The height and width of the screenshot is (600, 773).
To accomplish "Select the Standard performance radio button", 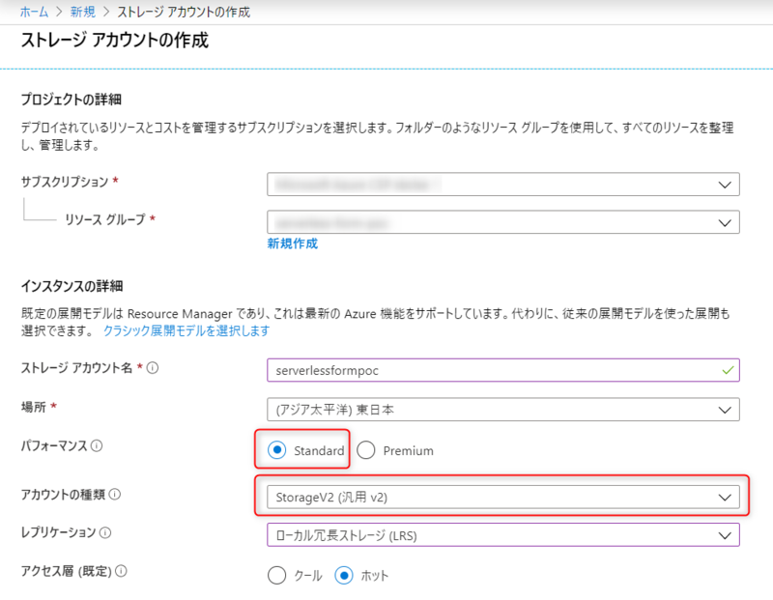I will [x=278, y=450].
